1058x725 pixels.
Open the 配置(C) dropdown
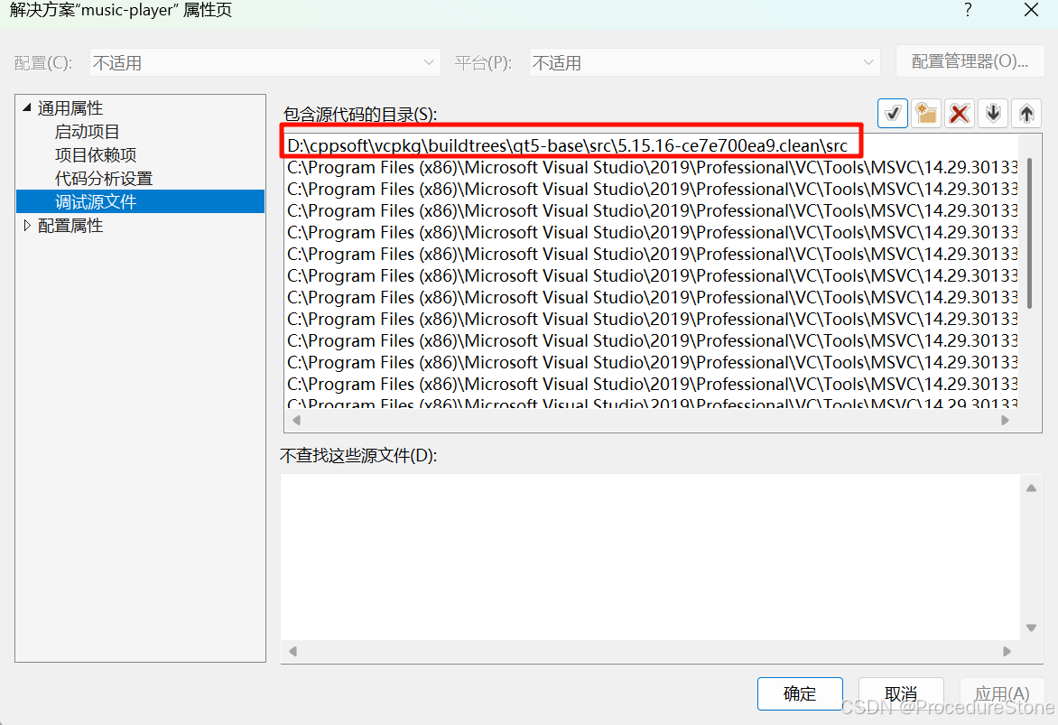(x=265, y=63)
